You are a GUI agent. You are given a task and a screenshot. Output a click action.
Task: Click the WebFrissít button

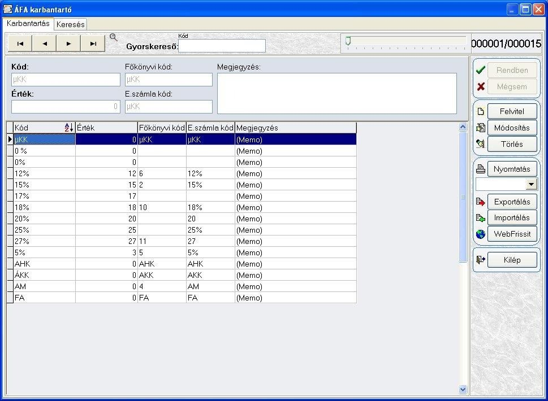tap(512, 234)
